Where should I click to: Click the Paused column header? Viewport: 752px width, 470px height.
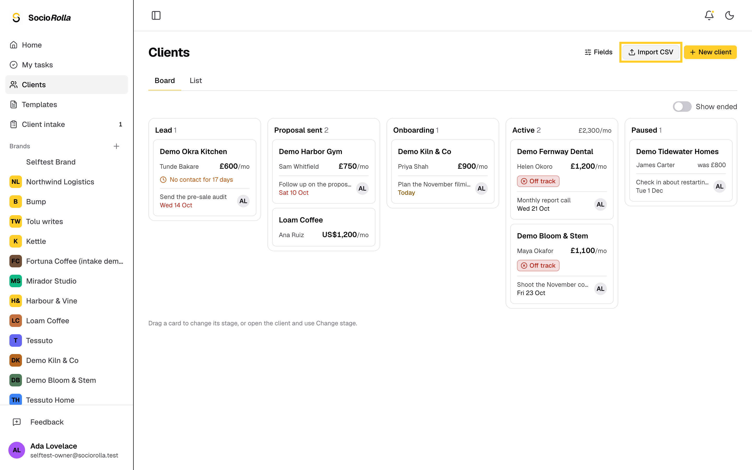[646, 130]
